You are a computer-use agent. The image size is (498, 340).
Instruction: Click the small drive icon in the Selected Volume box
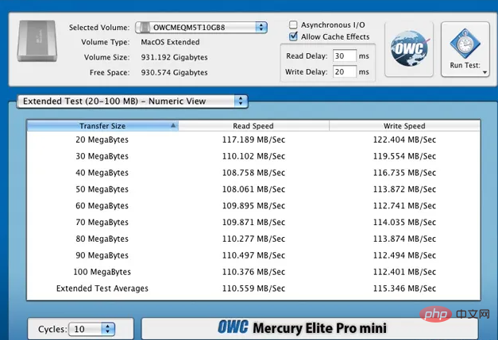145,28
